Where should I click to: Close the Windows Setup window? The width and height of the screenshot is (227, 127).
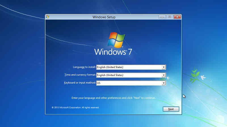tap(177, 17)
